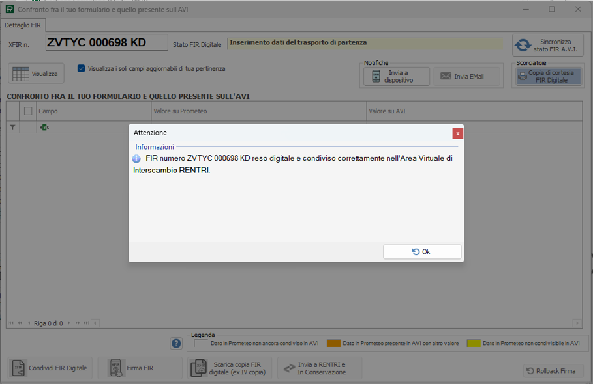Toggle 'Visualizza i soli campi aggiornabili' checkbox
593x384 pixels.
[82, 68]
